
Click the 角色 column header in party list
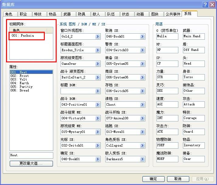(x=28, y=30)
